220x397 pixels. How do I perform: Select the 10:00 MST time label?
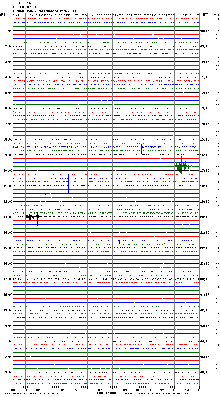tap(8, 171)
